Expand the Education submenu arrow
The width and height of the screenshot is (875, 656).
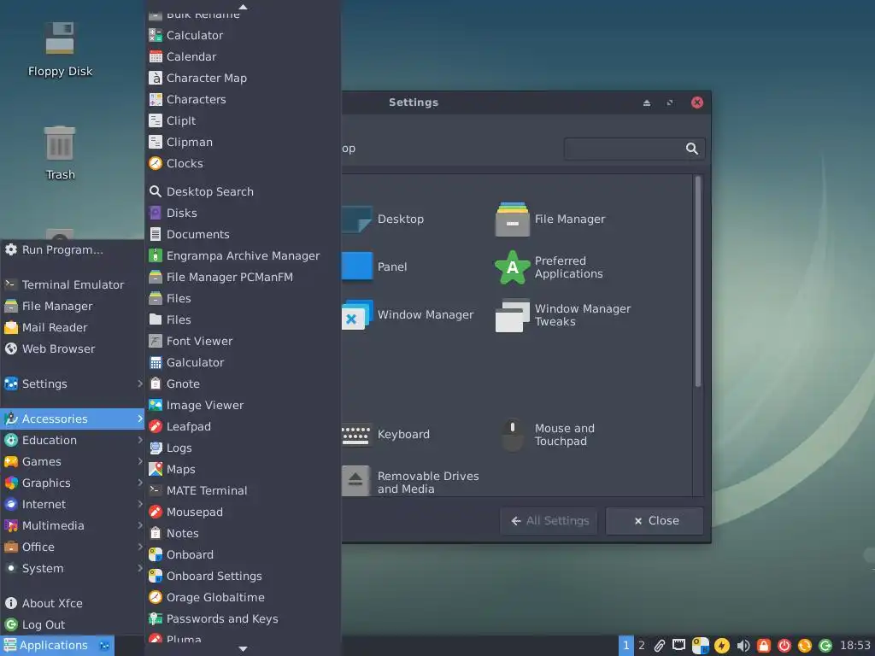point(139,440)
